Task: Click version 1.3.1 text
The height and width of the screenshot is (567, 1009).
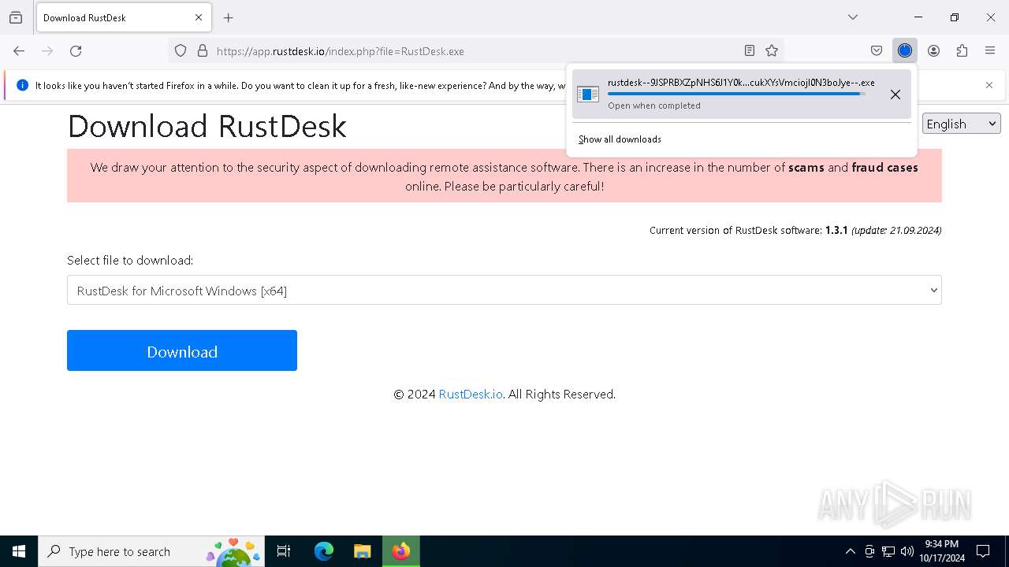Action: pos(836,231)
